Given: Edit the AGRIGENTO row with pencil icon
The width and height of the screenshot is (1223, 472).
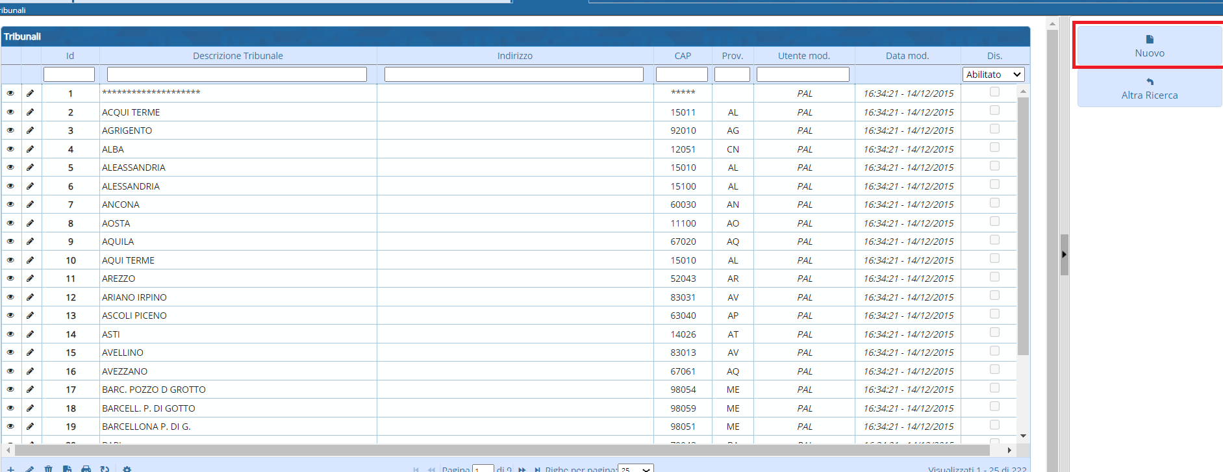Looking at the screenshot, I should point(30,130).
